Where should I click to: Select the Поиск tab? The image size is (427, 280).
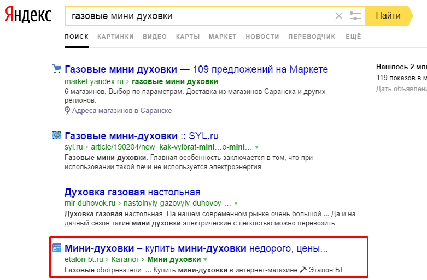(77, 37)
